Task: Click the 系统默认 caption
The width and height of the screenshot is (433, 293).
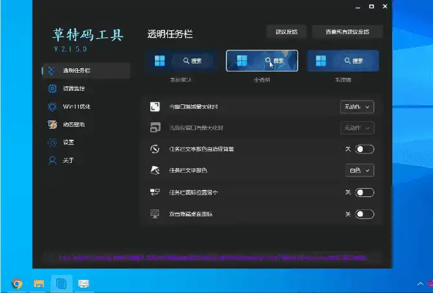Action: click(181, 80)
